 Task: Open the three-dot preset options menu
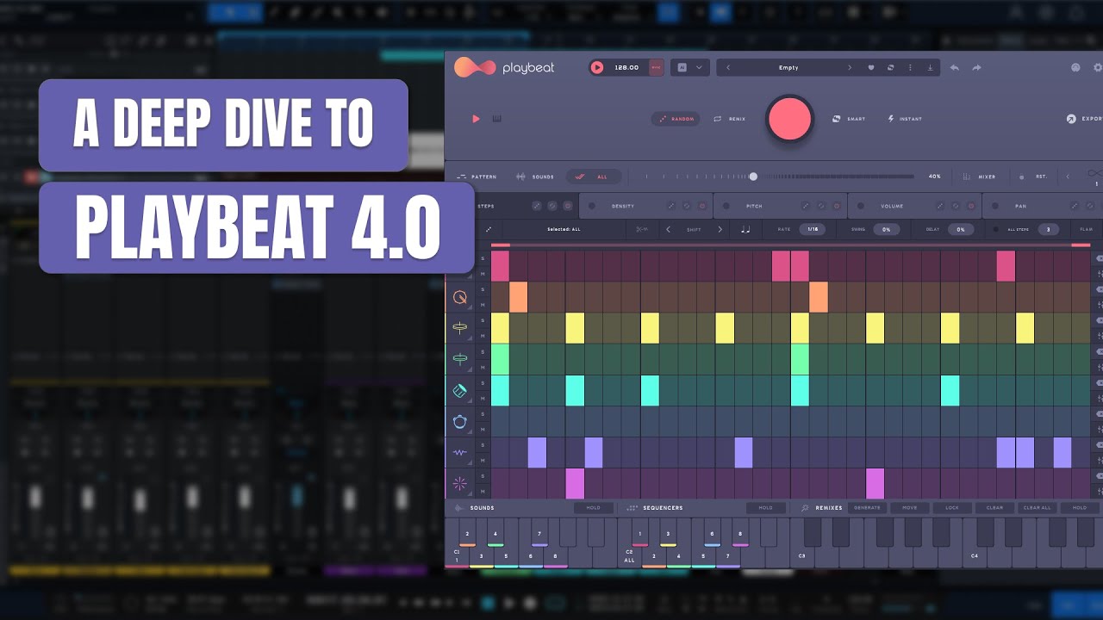(x=910, y=67)
